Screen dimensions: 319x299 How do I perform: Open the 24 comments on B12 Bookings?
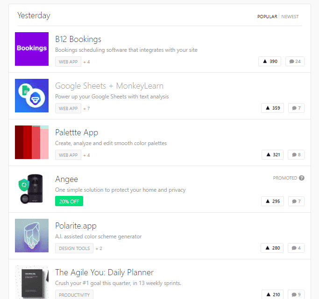click(295, 62)
